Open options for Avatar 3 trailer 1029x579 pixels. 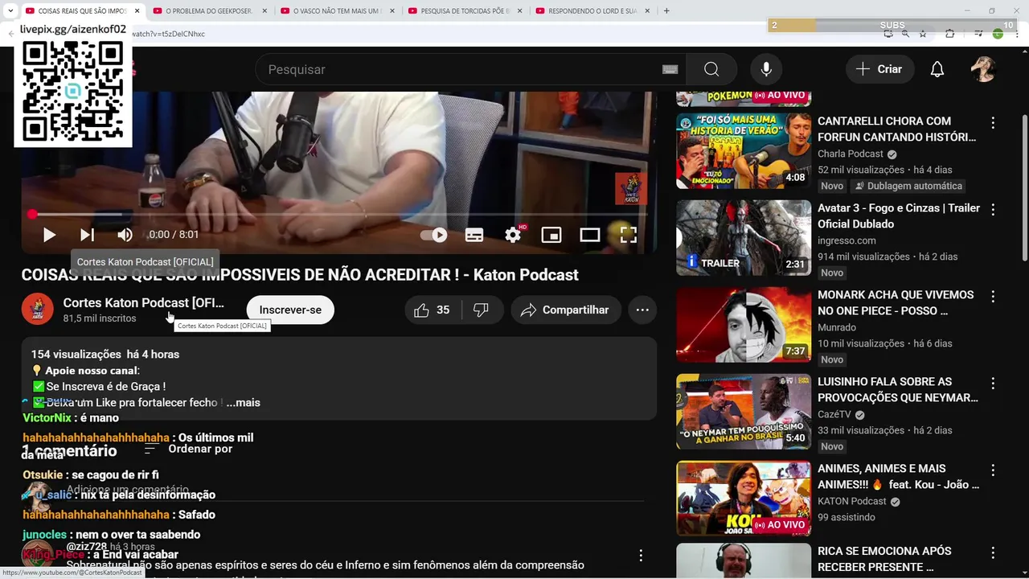(x=993, y=210)
